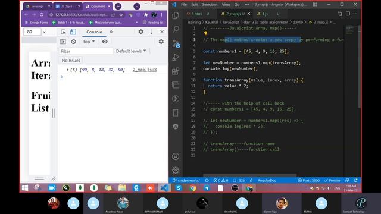Open Mock interview bookmark

(105, 23)
